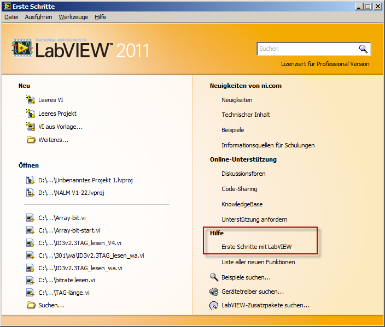Viewport: 385px width, 327px height.
Task: Open Unbenanntes Projekt 1.lvproj
Action: tap(85, 180)
